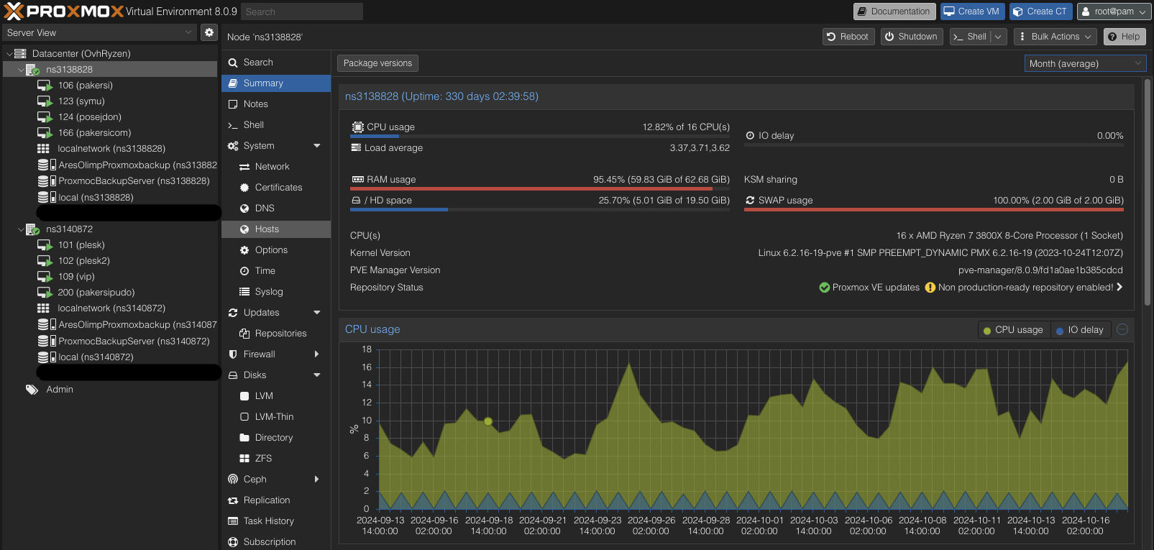Screen dimensions: 1154x550
Task: Collapse the Updates menu section
Action: pyautogui.click(x=317, y=313)
